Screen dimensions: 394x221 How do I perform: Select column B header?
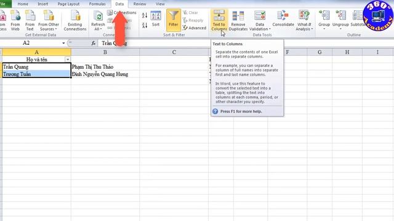pyautogui.click(x=105, y=52)
